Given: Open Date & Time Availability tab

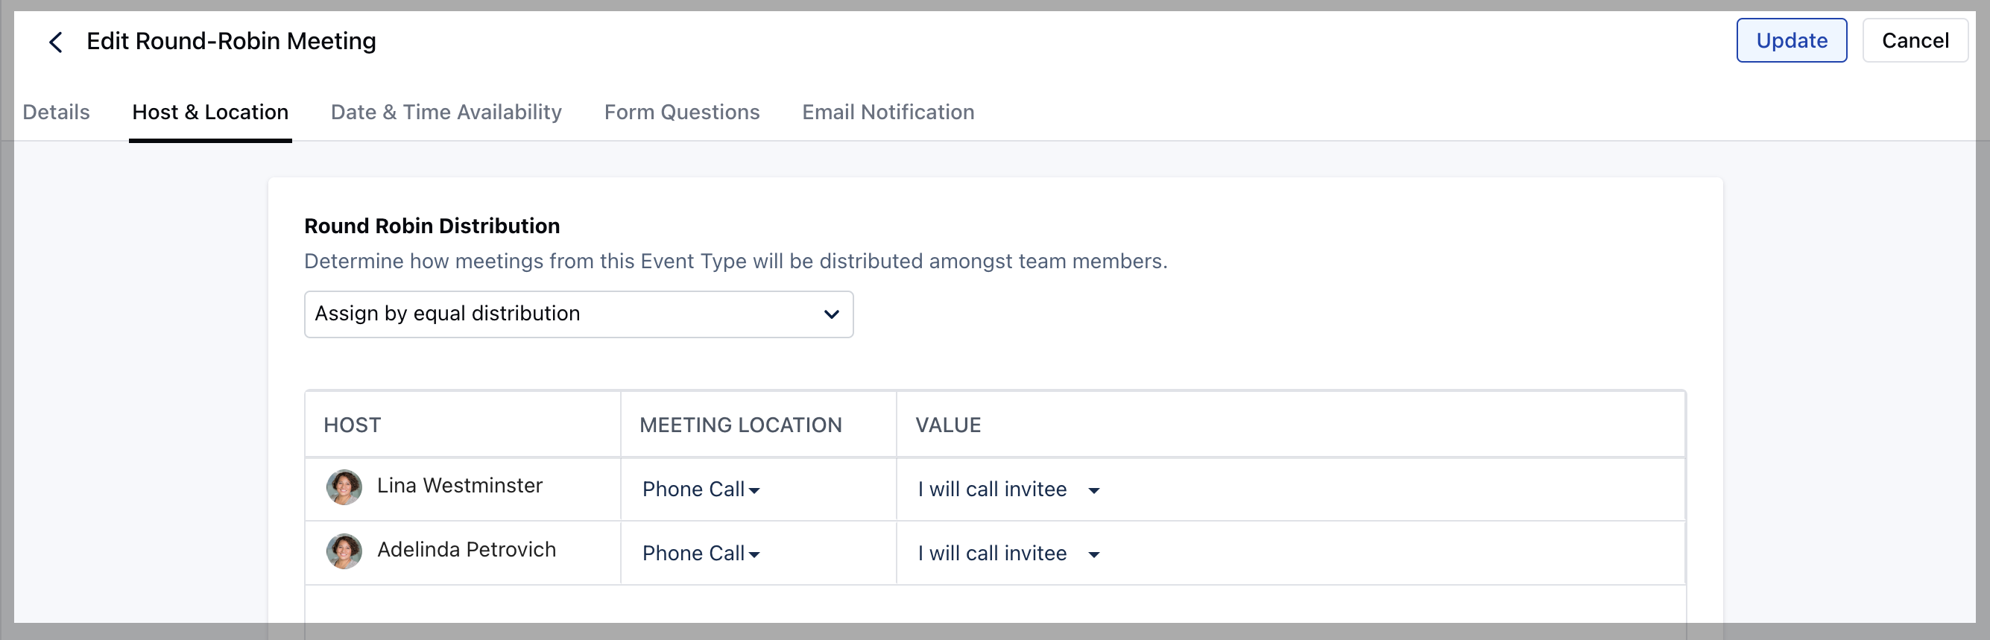Looking at the screenshot, I should [446, 112].
